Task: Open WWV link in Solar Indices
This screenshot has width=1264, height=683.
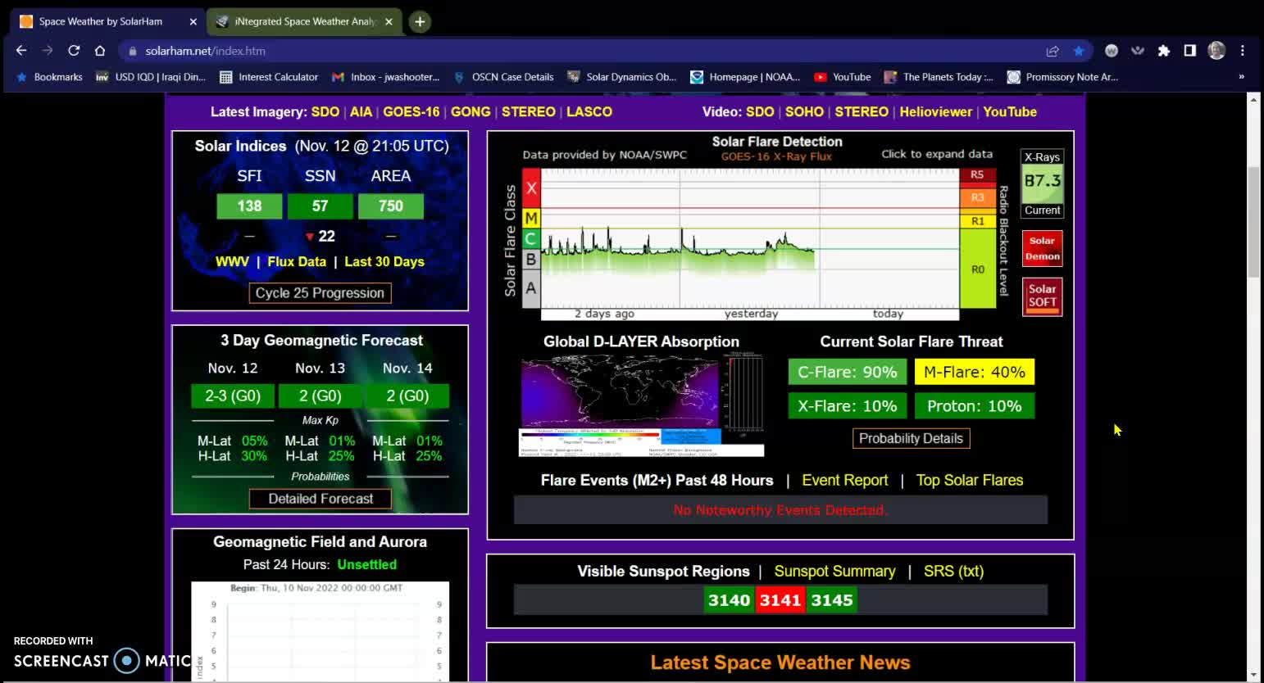Action: pos(232,262)
